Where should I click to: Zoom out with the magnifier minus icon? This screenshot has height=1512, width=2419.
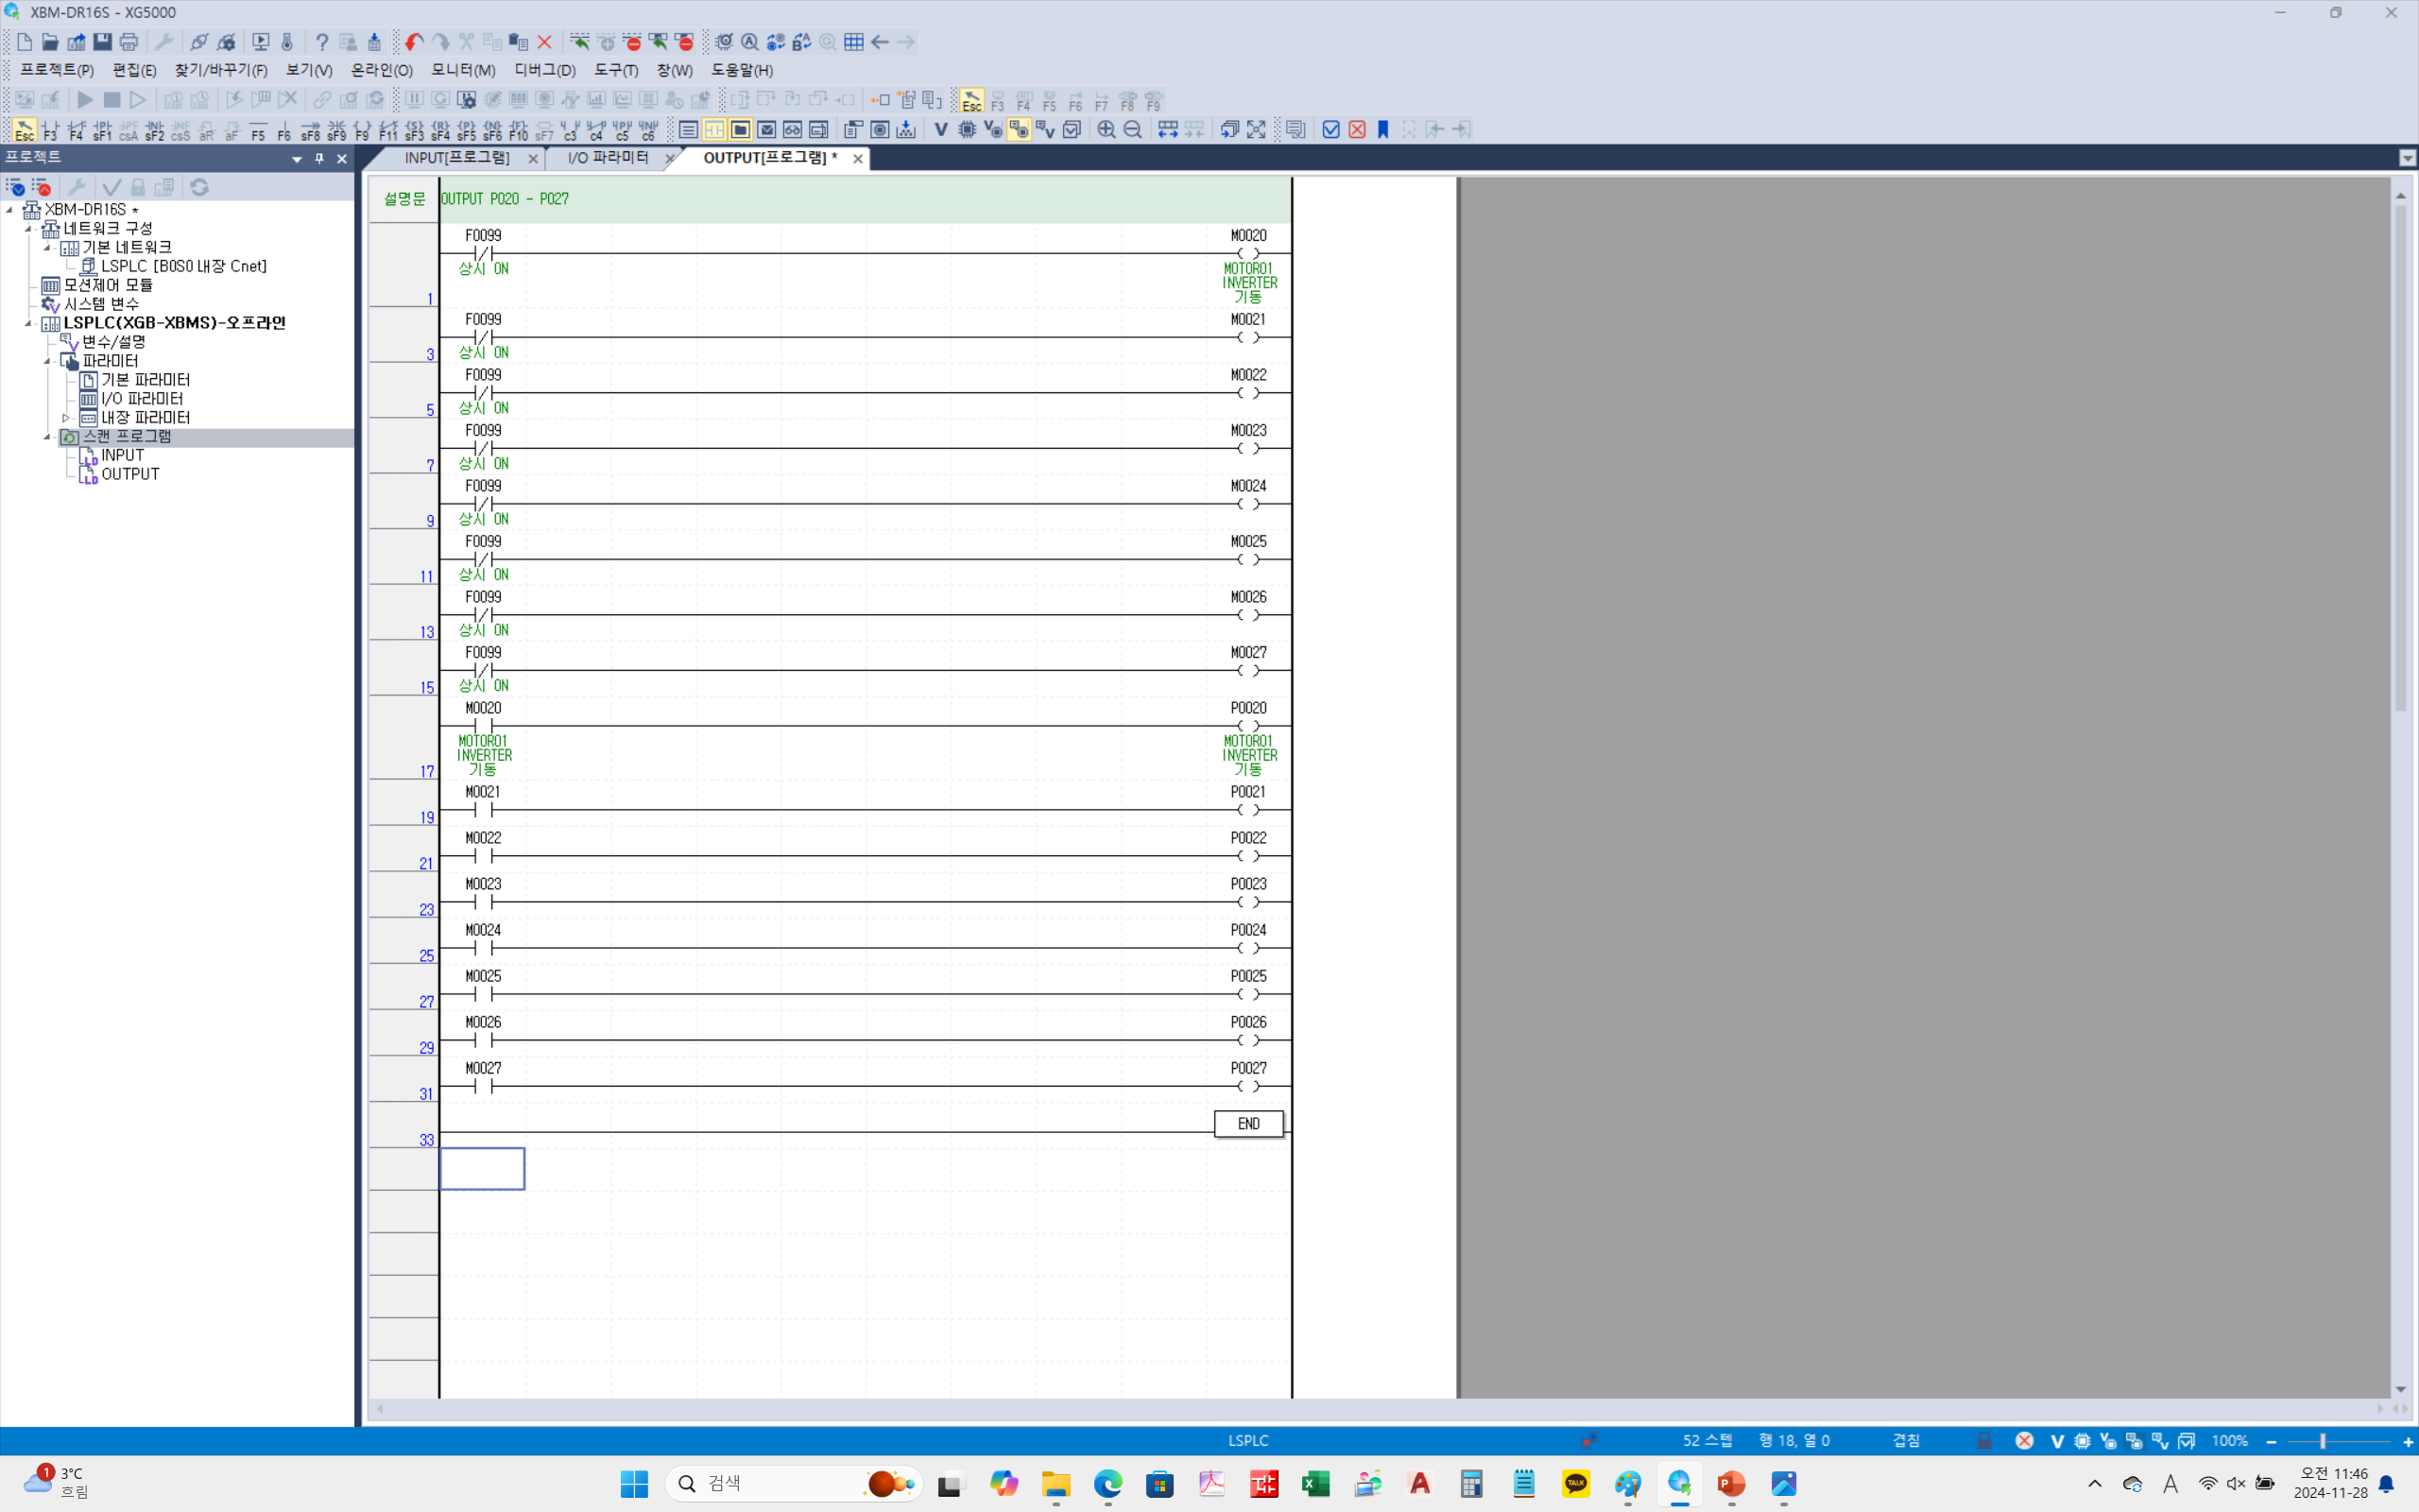(1133, 130)
